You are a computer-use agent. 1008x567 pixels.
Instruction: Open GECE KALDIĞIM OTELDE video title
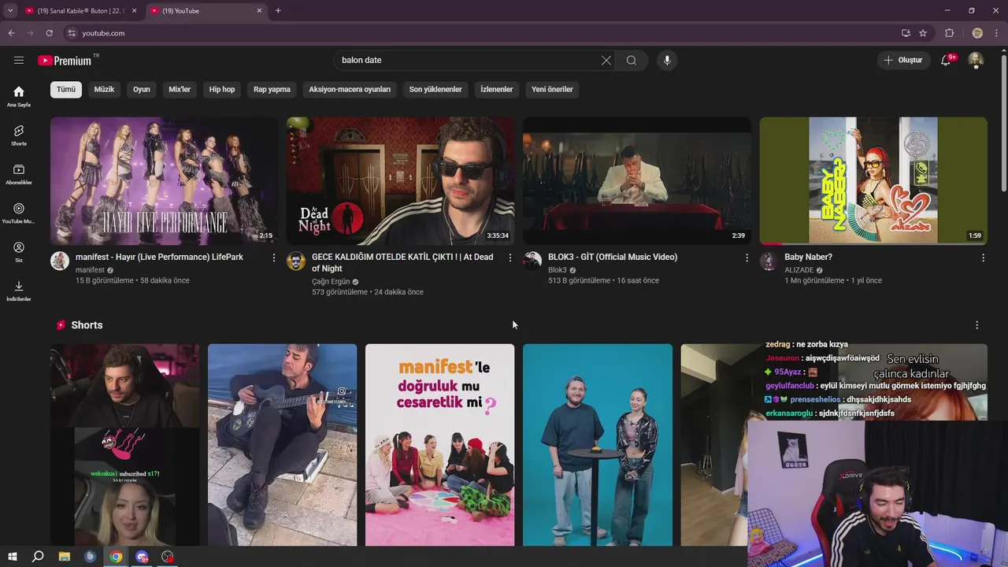(402, 263)
